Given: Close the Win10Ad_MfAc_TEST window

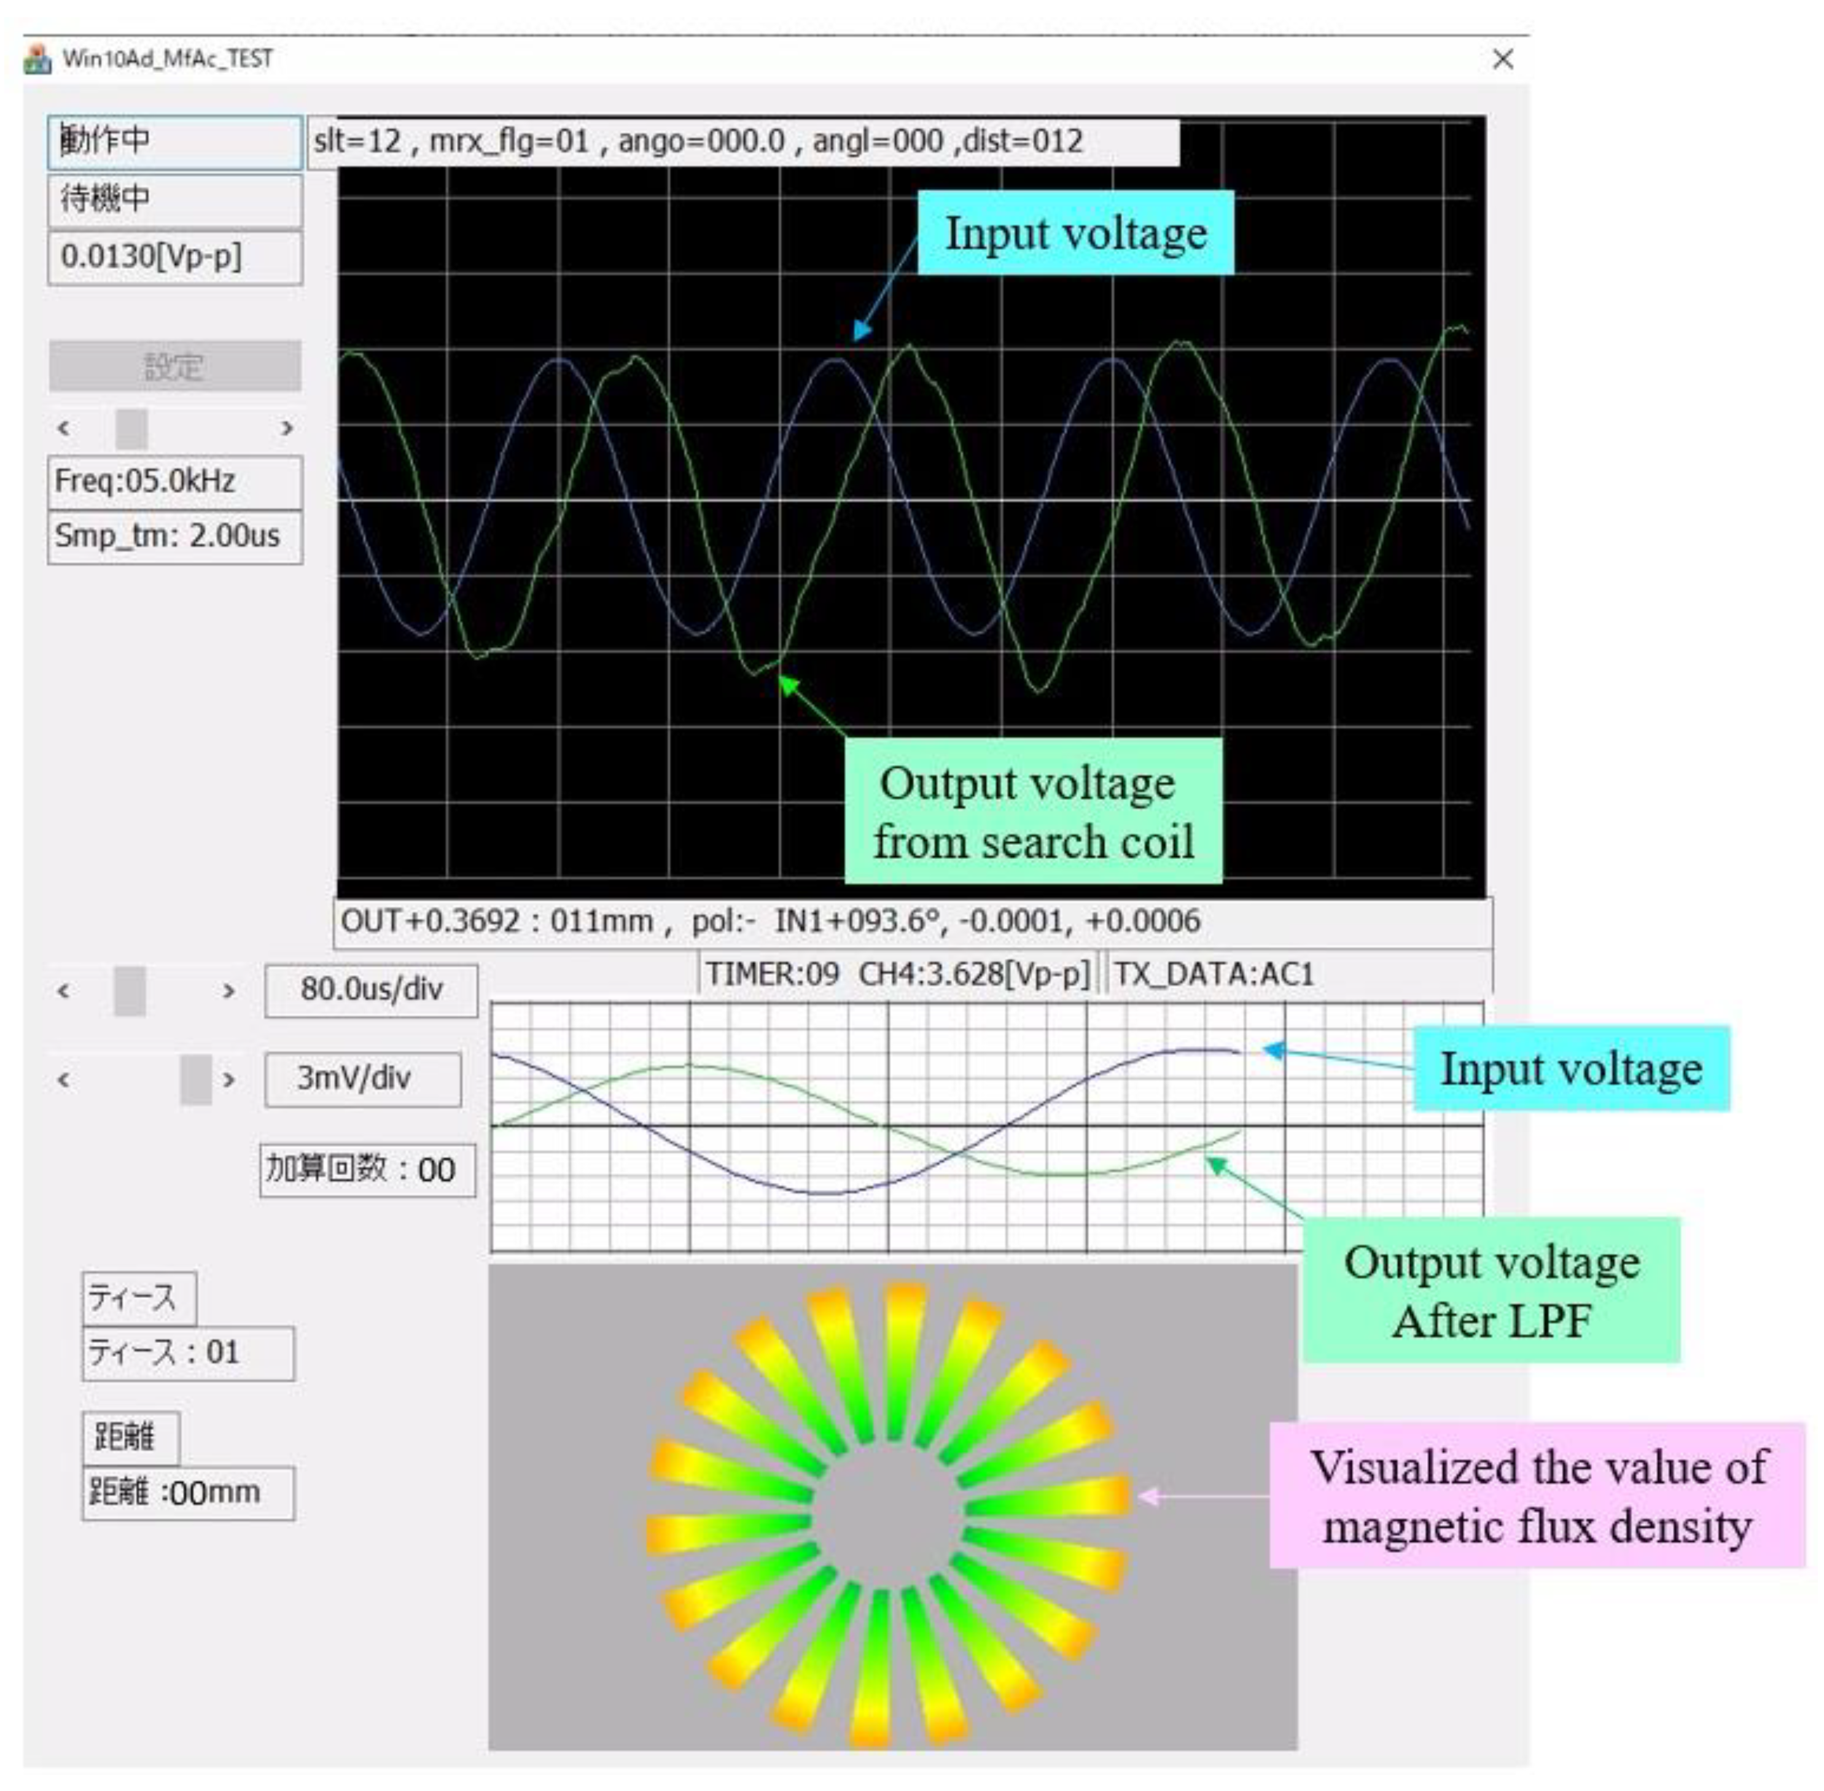Looking at the screenshot, I should point(1502,60).
